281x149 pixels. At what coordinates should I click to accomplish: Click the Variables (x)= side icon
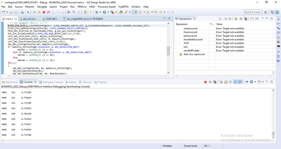click(278, 24)
